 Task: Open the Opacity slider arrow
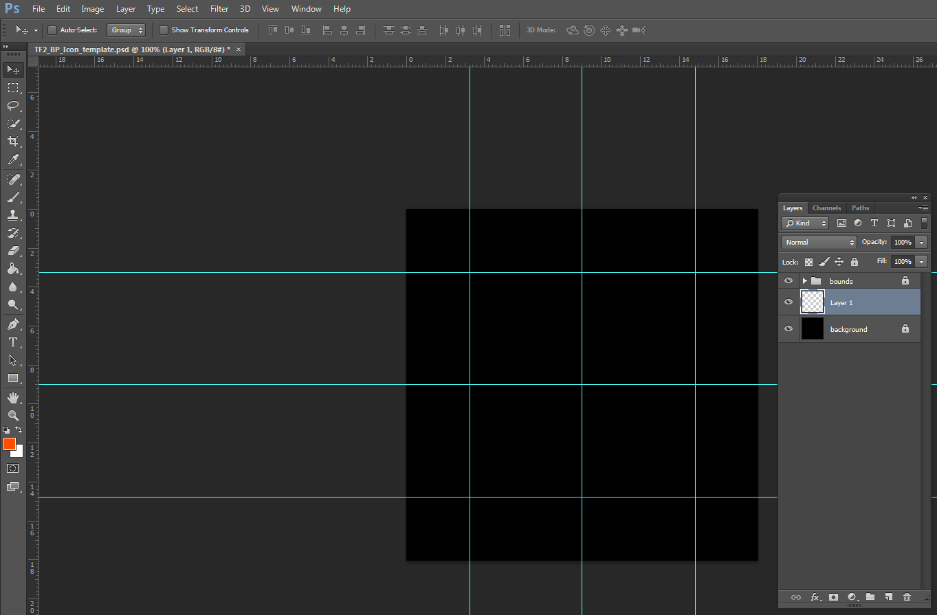[922, 243]
